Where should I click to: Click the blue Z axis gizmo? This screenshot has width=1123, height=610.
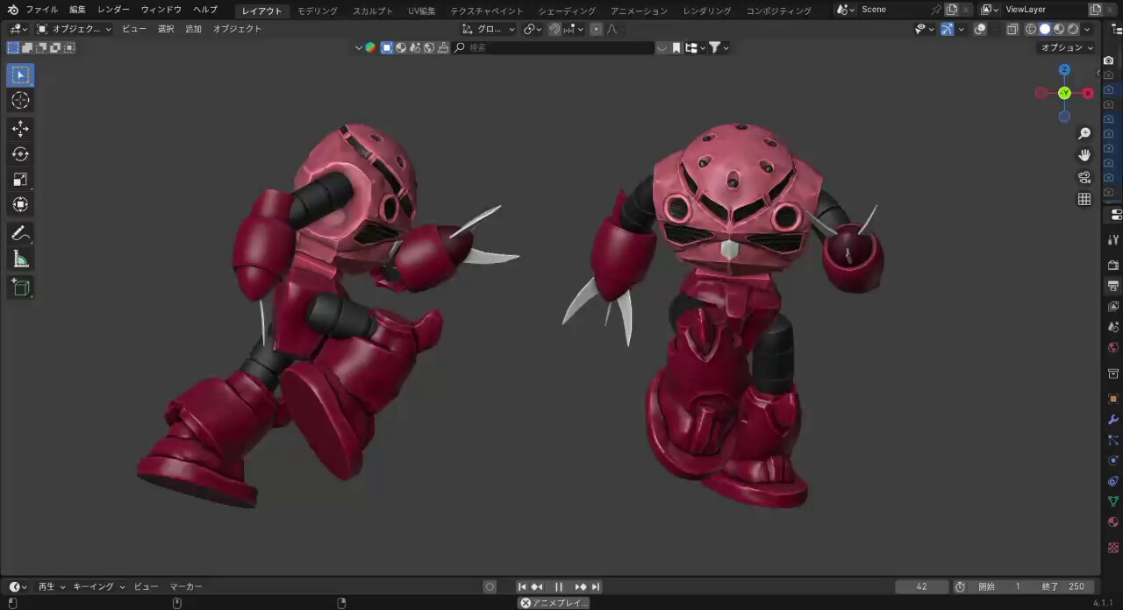pos(1064,70)
